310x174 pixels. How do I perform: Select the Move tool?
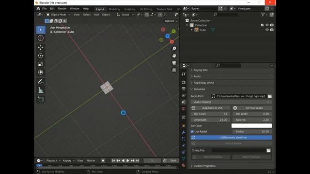(x=41, y=47)
